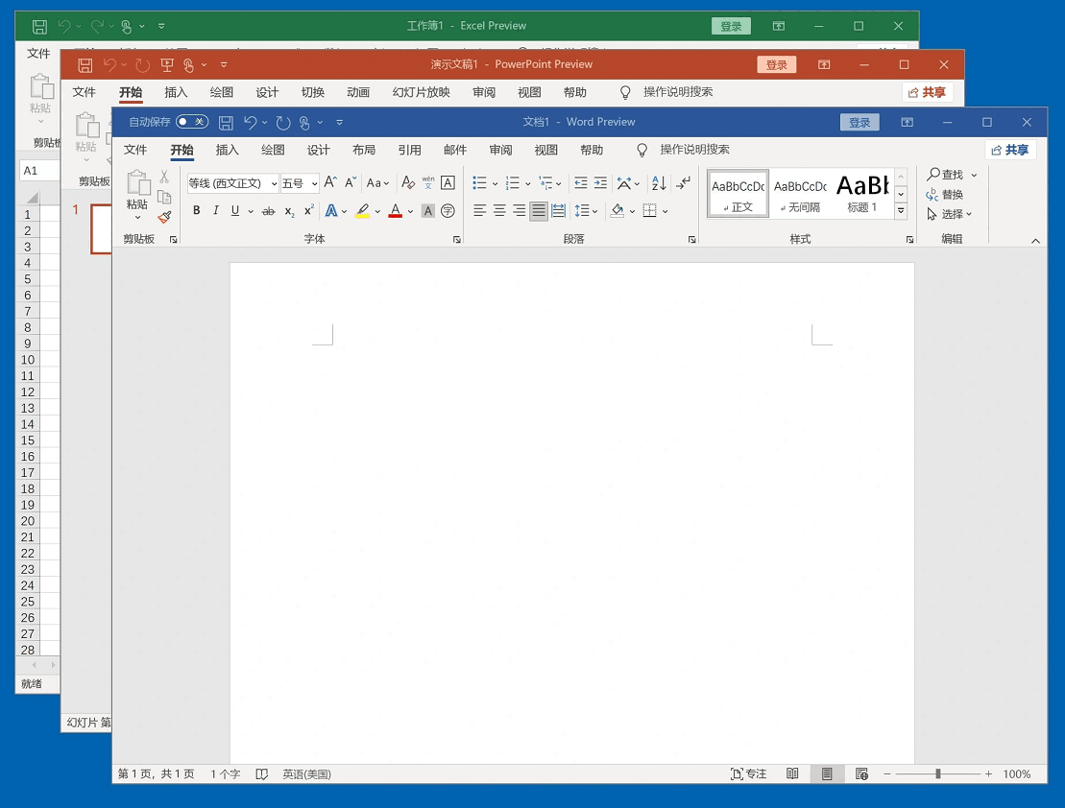Open the 幻灯片放映 tab in PowerPoint
The height and width of the screenshot is (808, 1065).
click(422, 92)
